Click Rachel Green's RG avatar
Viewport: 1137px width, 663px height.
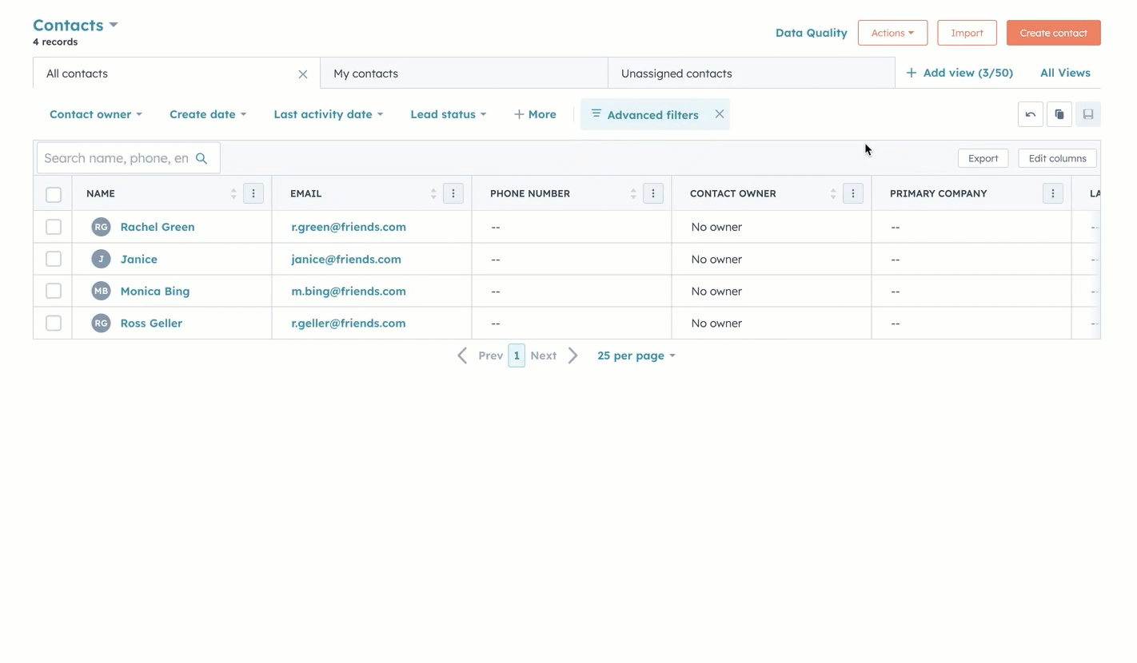(x=101, y=227)
